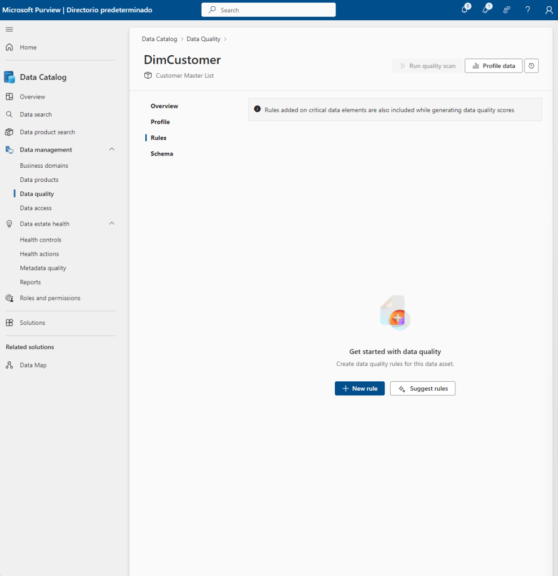Switch to the Overview tab of DimCustomer
This screenshot has width=558, height=576.
click(164, 106)
